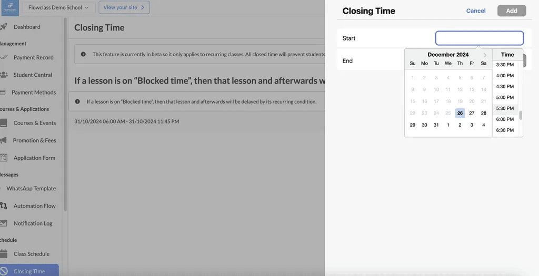This screenshot has height=276, width=539.
Task: Click the Student Central people icon
Action: click(4, 75)
